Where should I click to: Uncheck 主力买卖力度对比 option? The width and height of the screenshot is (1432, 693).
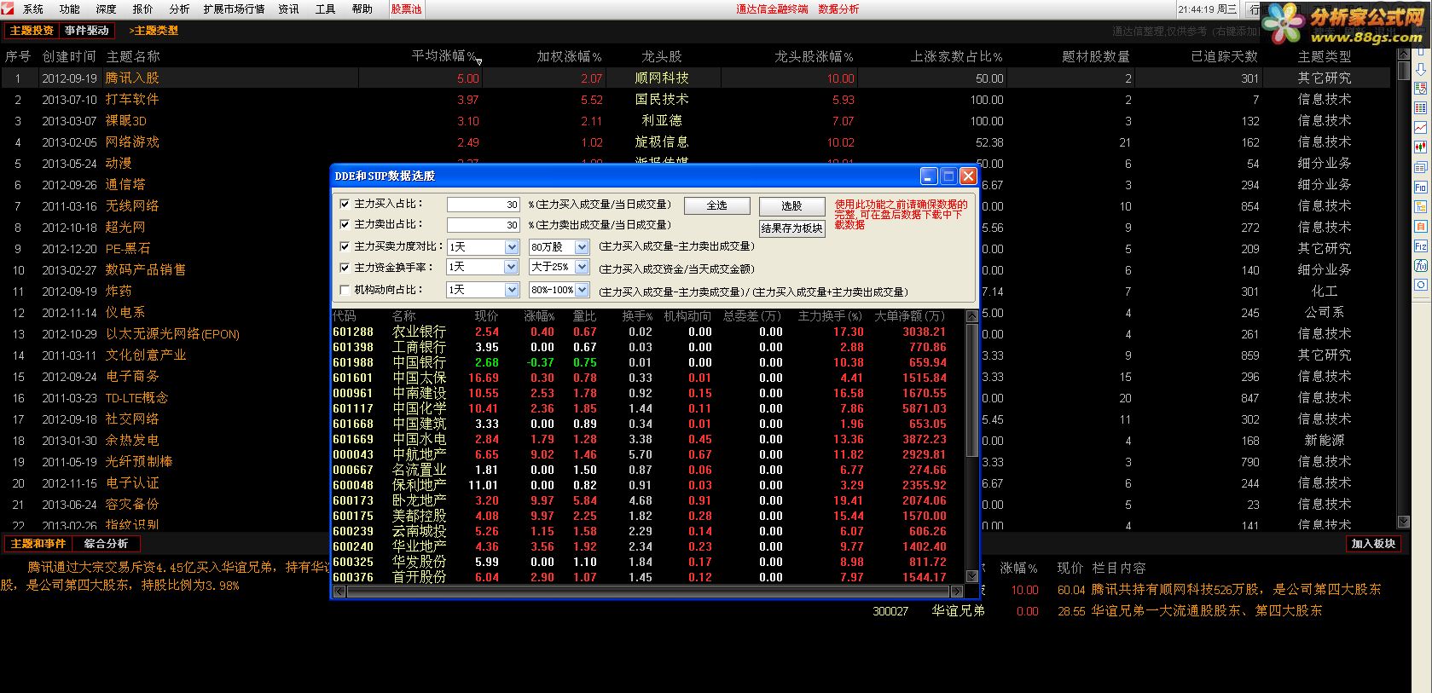click(x=345, y=246)
